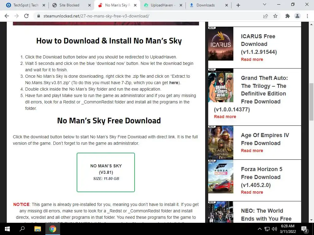314x235 pixels.
Task: Open network status tray icon
Action: (267, 229)
